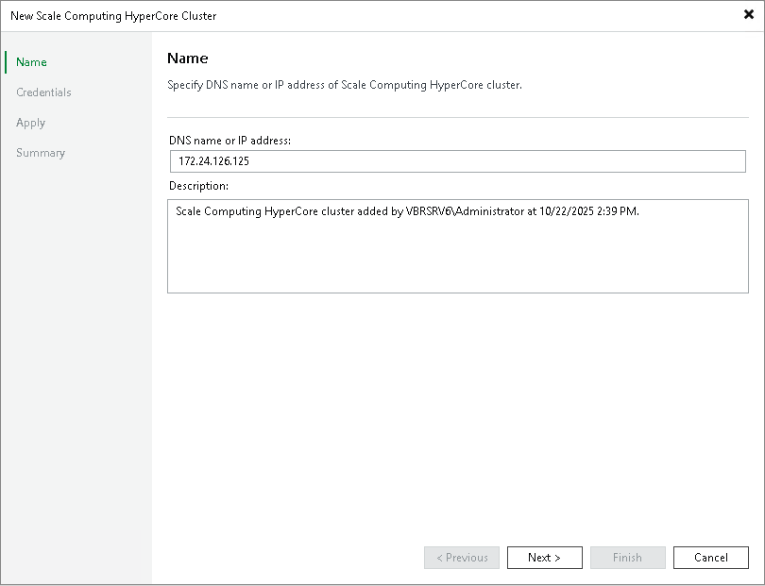The height and width of the screenshot is (586, 765).
Task: Click the Finish button
Action: [x=627, y=558]
